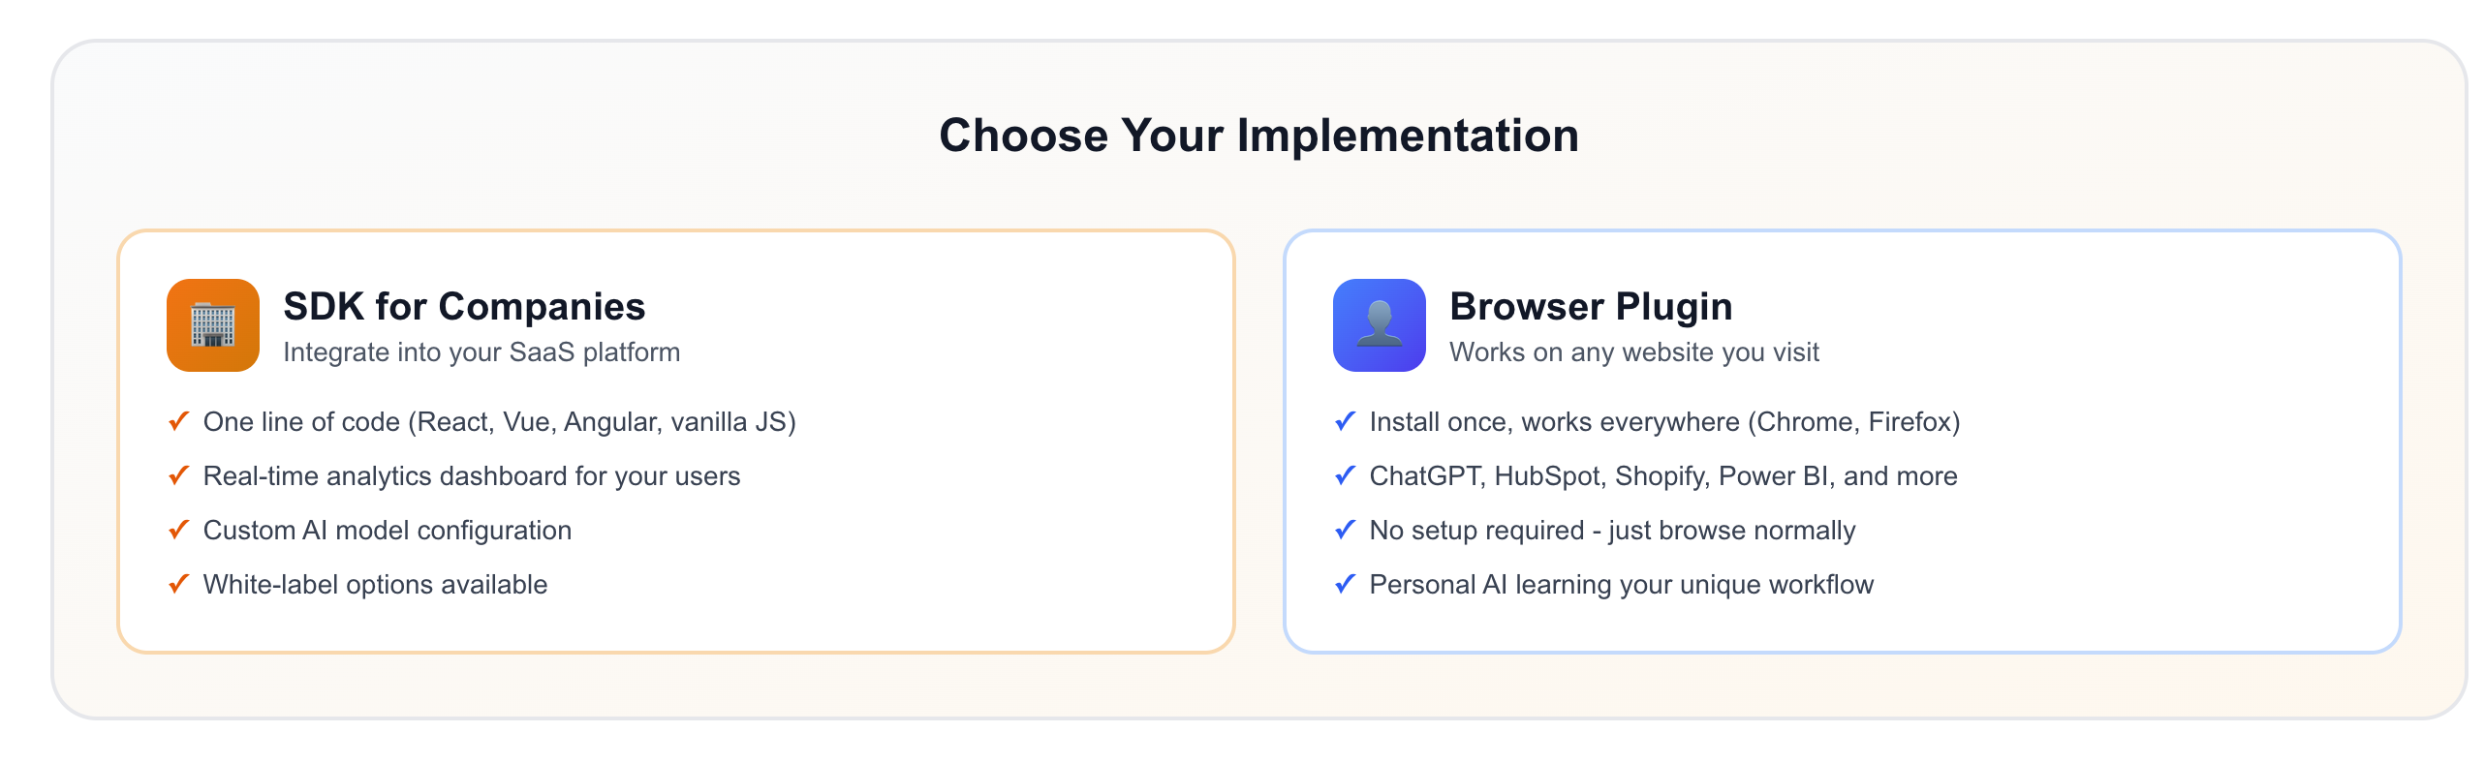Click the orange checkmark beside Real-time analytics dashboard
Screen dimensions: 2484x763
point(179,475)
